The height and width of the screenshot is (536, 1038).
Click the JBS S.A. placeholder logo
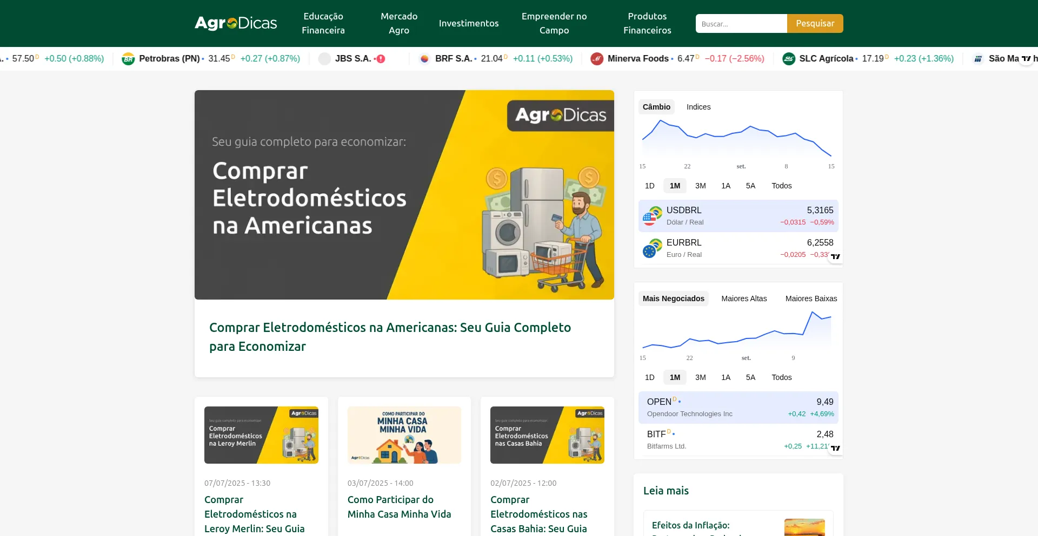(324, 59)
